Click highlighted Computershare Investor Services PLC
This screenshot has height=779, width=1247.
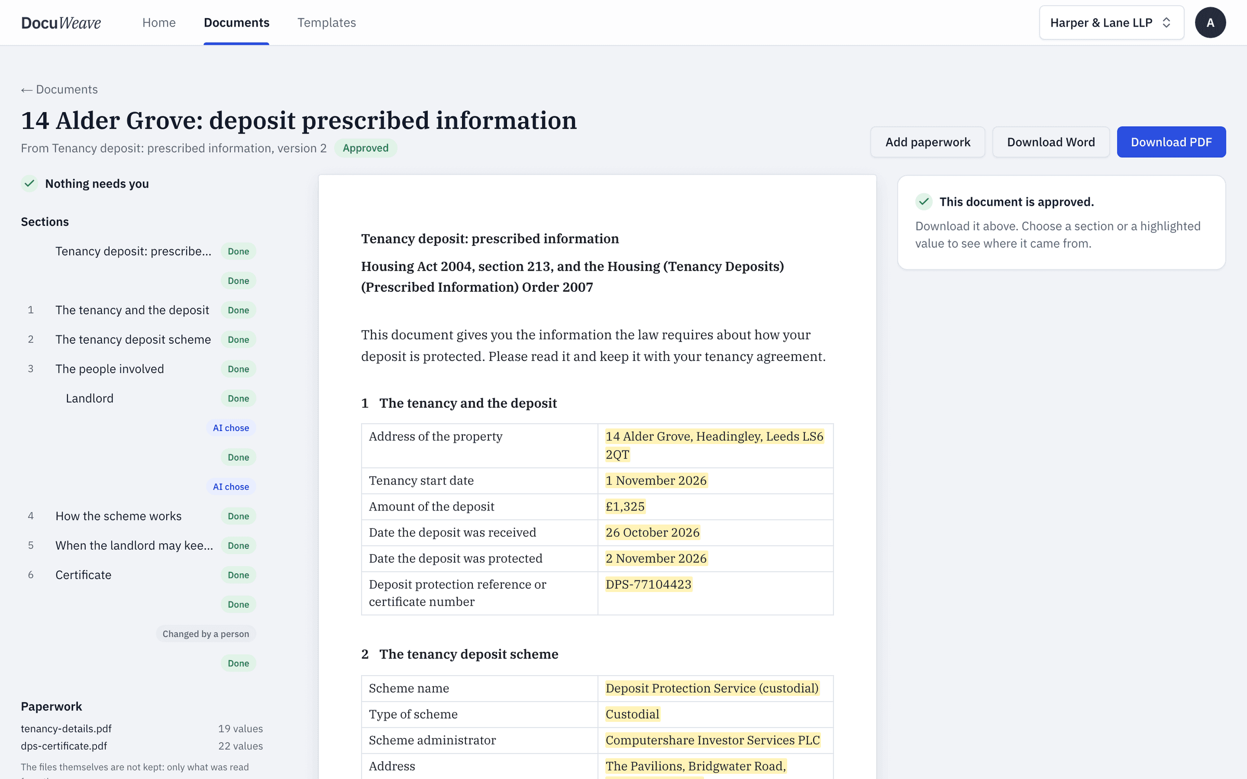(713, 740)
